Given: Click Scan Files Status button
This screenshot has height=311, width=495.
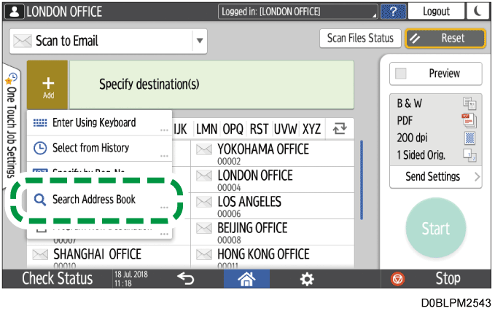Looking at the screenshot, I should pyautogui.click(x=360, y=39).
